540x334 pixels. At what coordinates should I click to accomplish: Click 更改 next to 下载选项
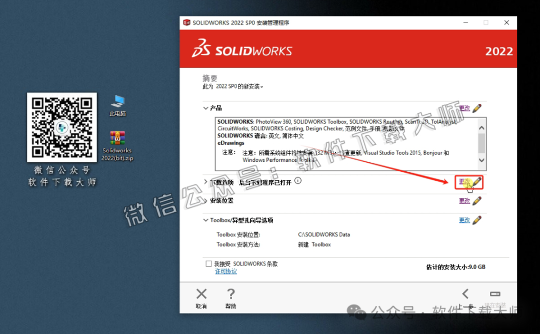pos(463,181)
